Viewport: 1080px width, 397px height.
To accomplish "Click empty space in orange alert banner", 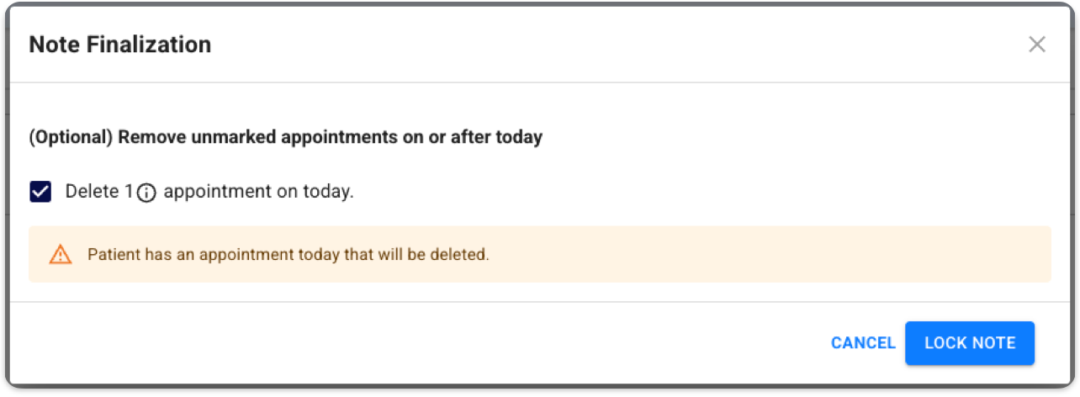I will tap(757, 254).
